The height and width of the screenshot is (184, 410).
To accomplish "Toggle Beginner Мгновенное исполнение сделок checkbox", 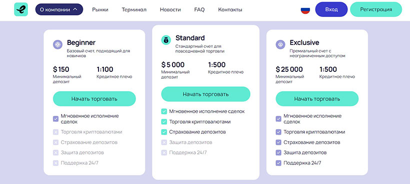I will (55, 119).
